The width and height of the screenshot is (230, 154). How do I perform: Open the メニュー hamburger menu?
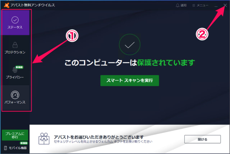(200, 5)
